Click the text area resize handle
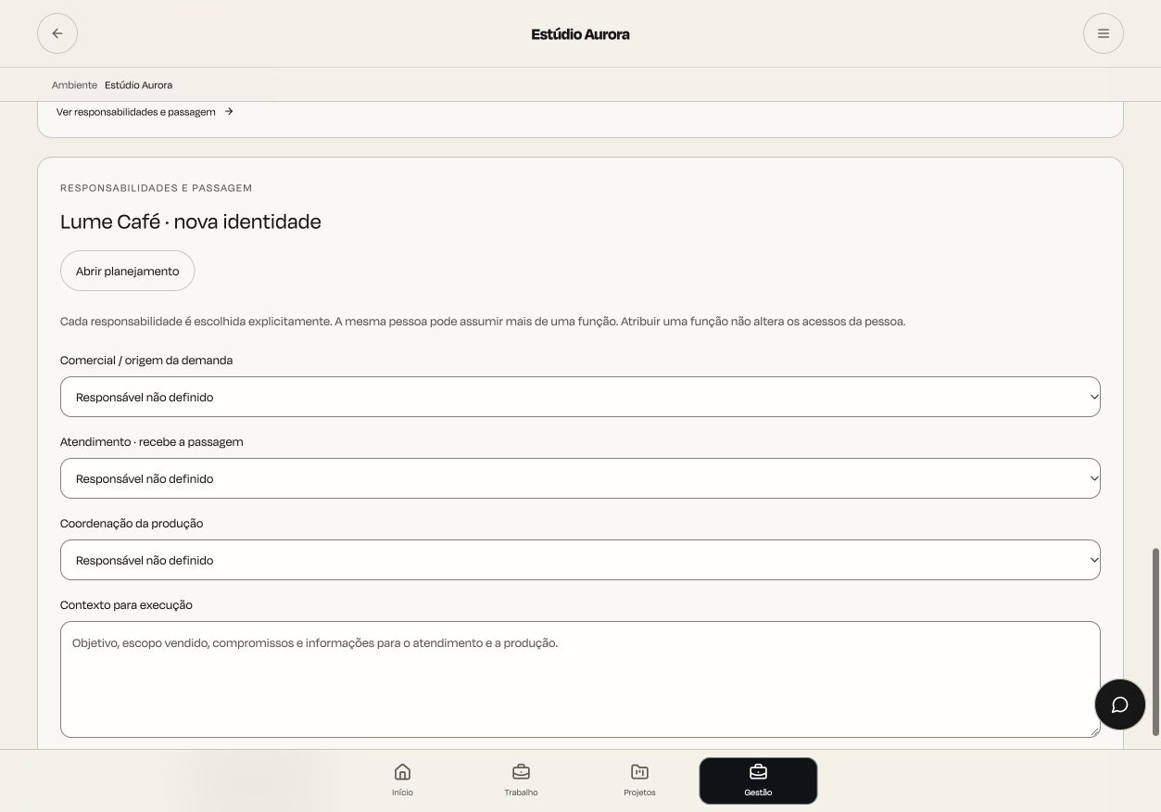Image resolution: width=1161 pixels, height=812 pixels. [1094, 731]
